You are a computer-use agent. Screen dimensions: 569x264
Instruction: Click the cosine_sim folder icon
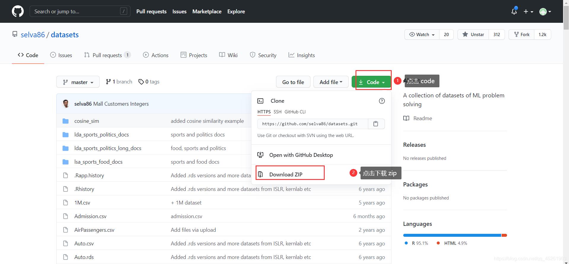click(x=66, y=121)
